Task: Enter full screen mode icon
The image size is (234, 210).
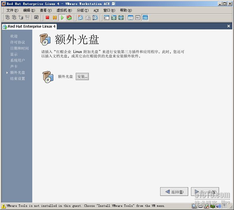Action: click(x=121, y=18)
